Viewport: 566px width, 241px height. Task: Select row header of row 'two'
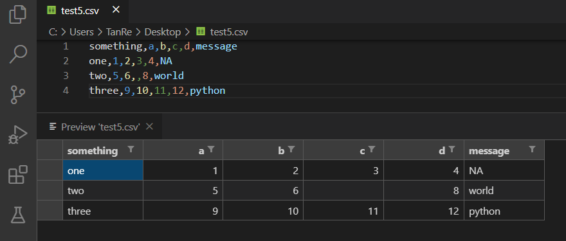[50, 190]
